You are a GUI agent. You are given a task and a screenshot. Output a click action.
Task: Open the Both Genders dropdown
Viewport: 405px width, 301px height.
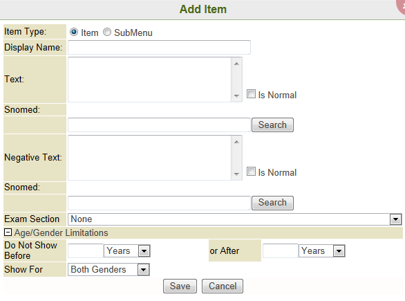pos(109,269)
